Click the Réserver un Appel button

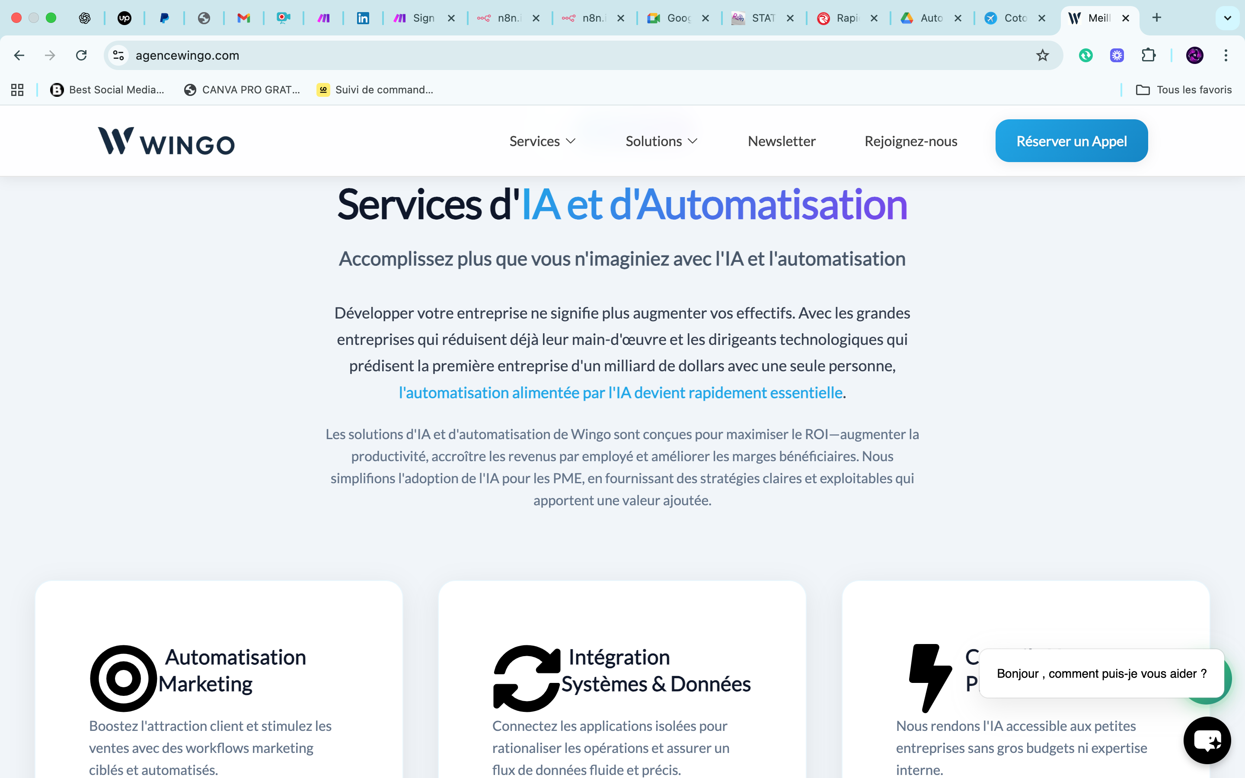[x=1071, y=141]
